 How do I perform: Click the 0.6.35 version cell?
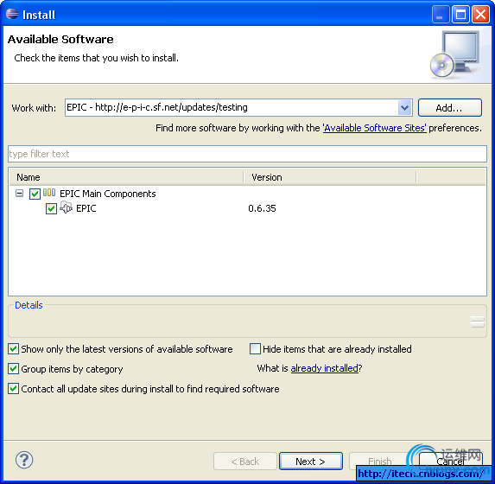tap(262, 208)
